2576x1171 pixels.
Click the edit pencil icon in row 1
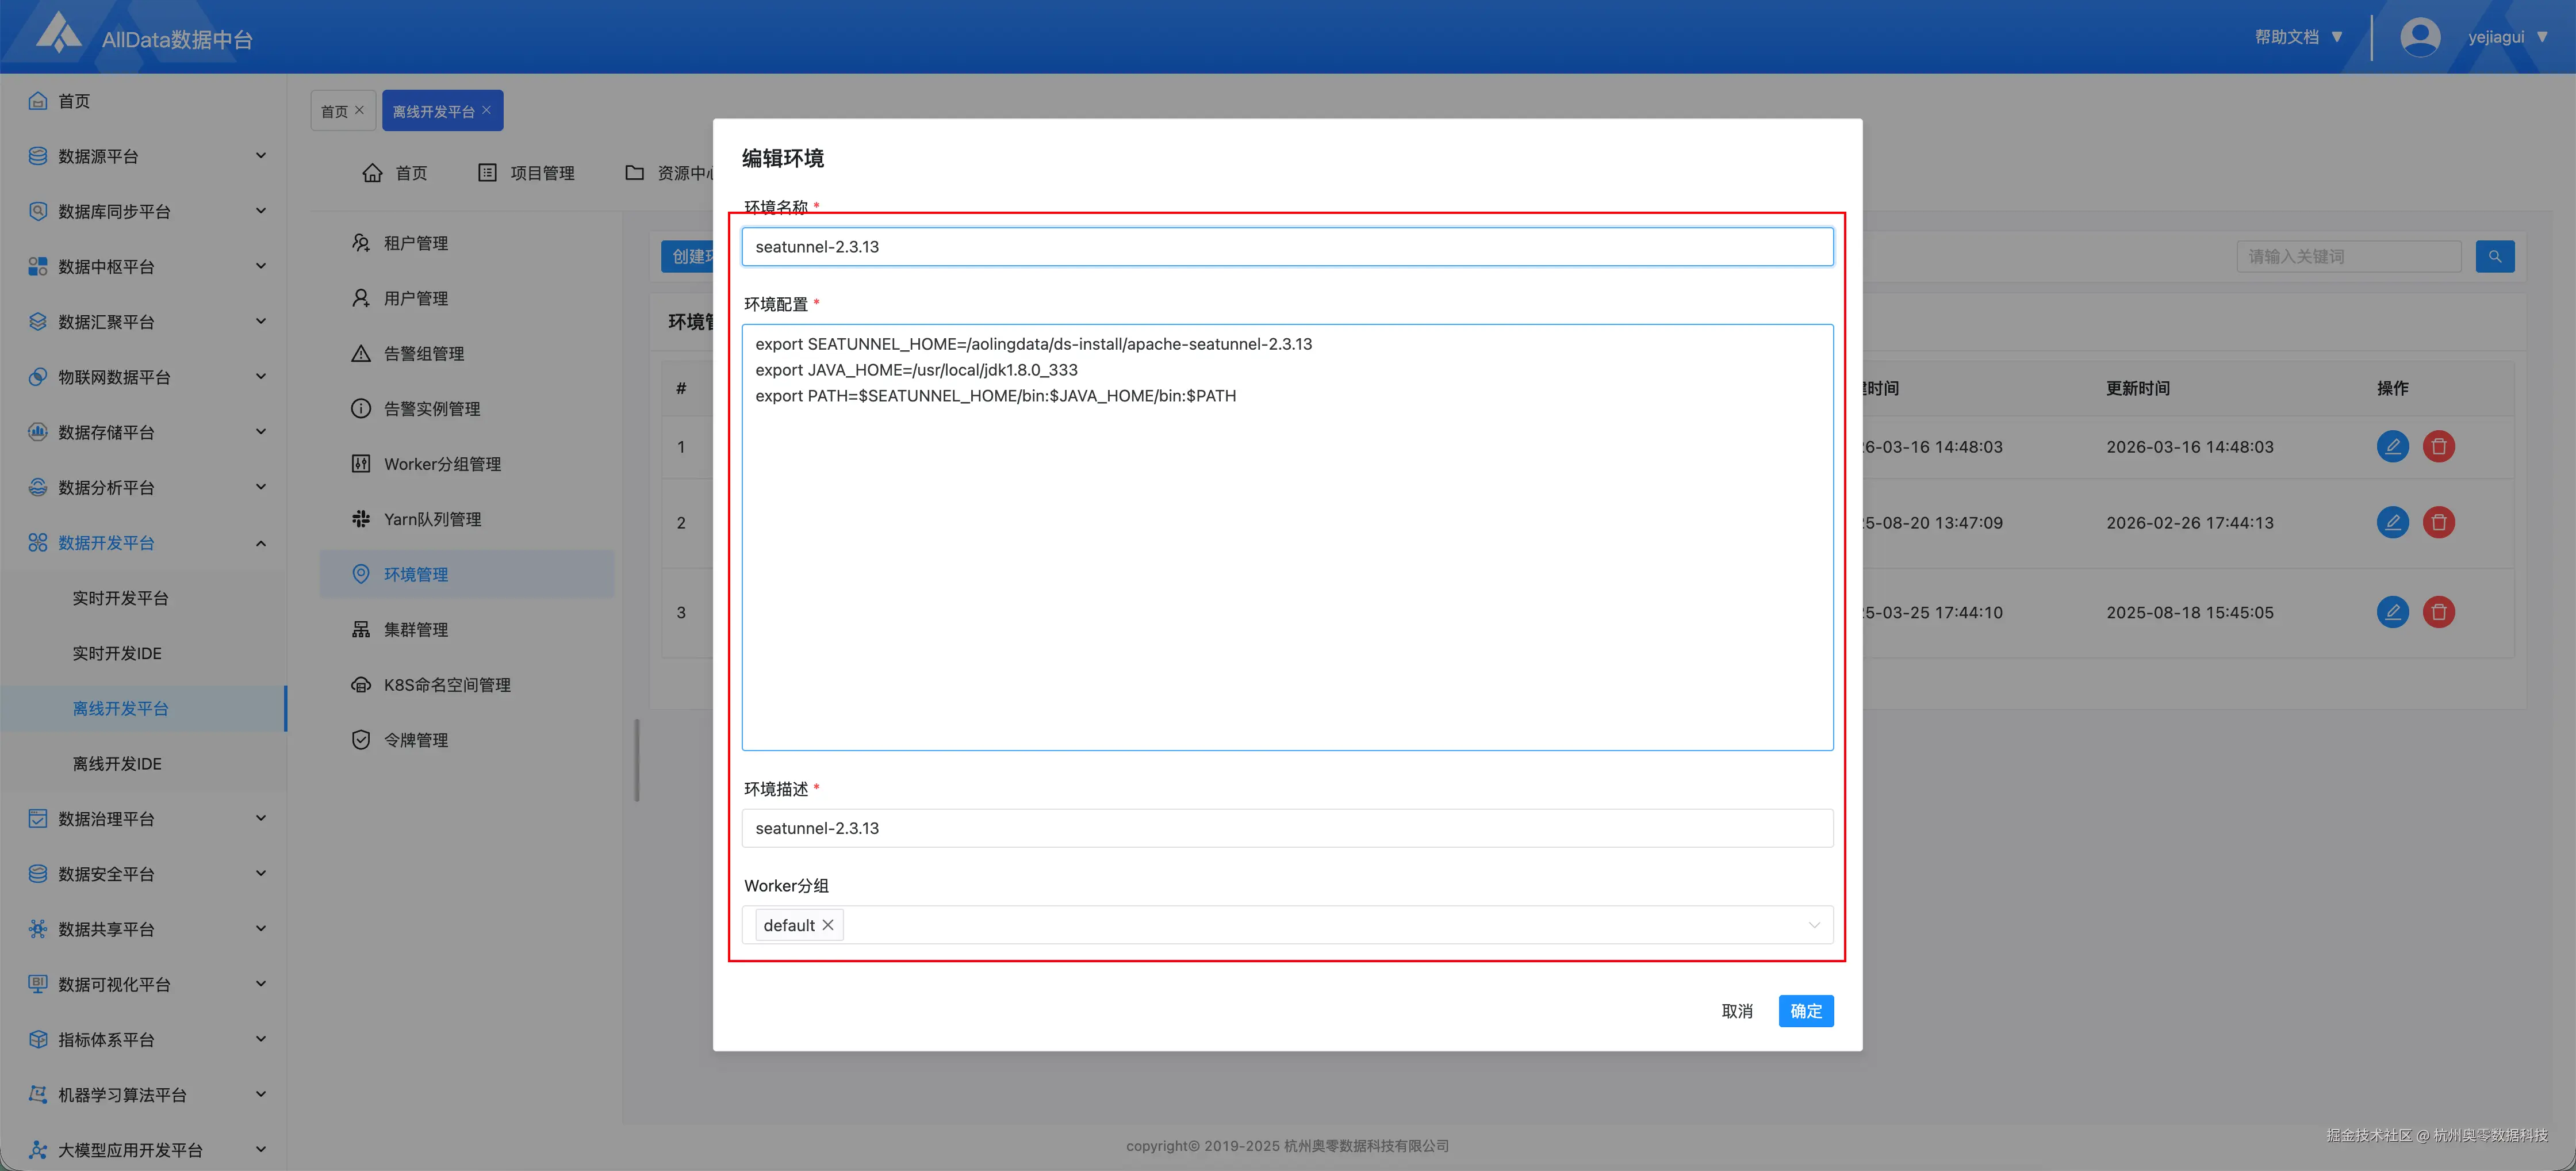[2392, 446]
